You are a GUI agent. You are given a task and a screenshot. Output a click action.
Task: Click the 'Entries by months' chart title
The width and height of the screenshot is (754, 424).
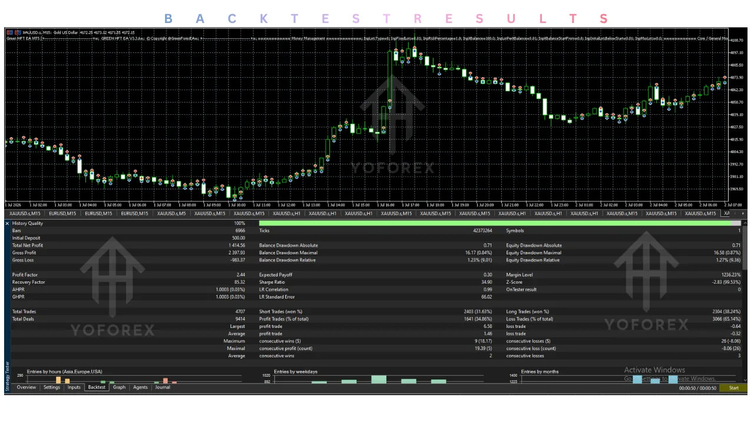(540, 372)
